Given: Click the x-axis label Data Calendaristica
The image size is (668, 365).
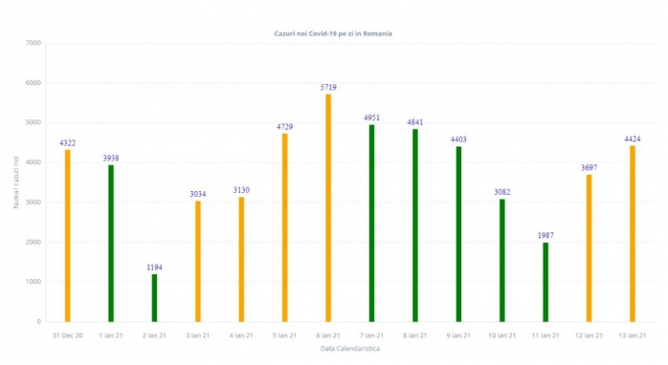Looking at the screenshot, I should coord(349,349).
